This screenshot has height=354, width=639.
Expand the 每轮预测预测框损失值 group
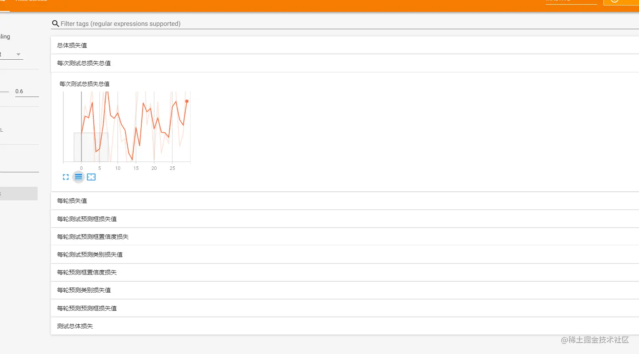(345, 308)
